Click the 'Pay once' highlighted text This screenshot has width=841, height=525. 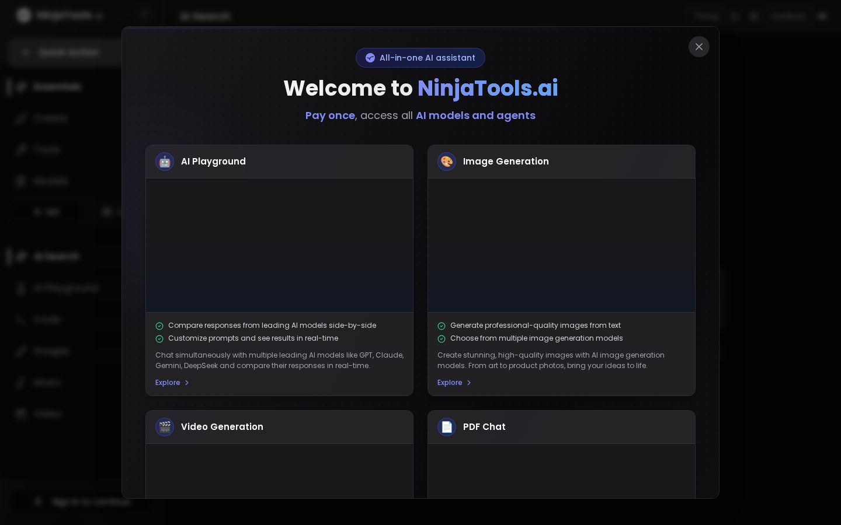330,116
